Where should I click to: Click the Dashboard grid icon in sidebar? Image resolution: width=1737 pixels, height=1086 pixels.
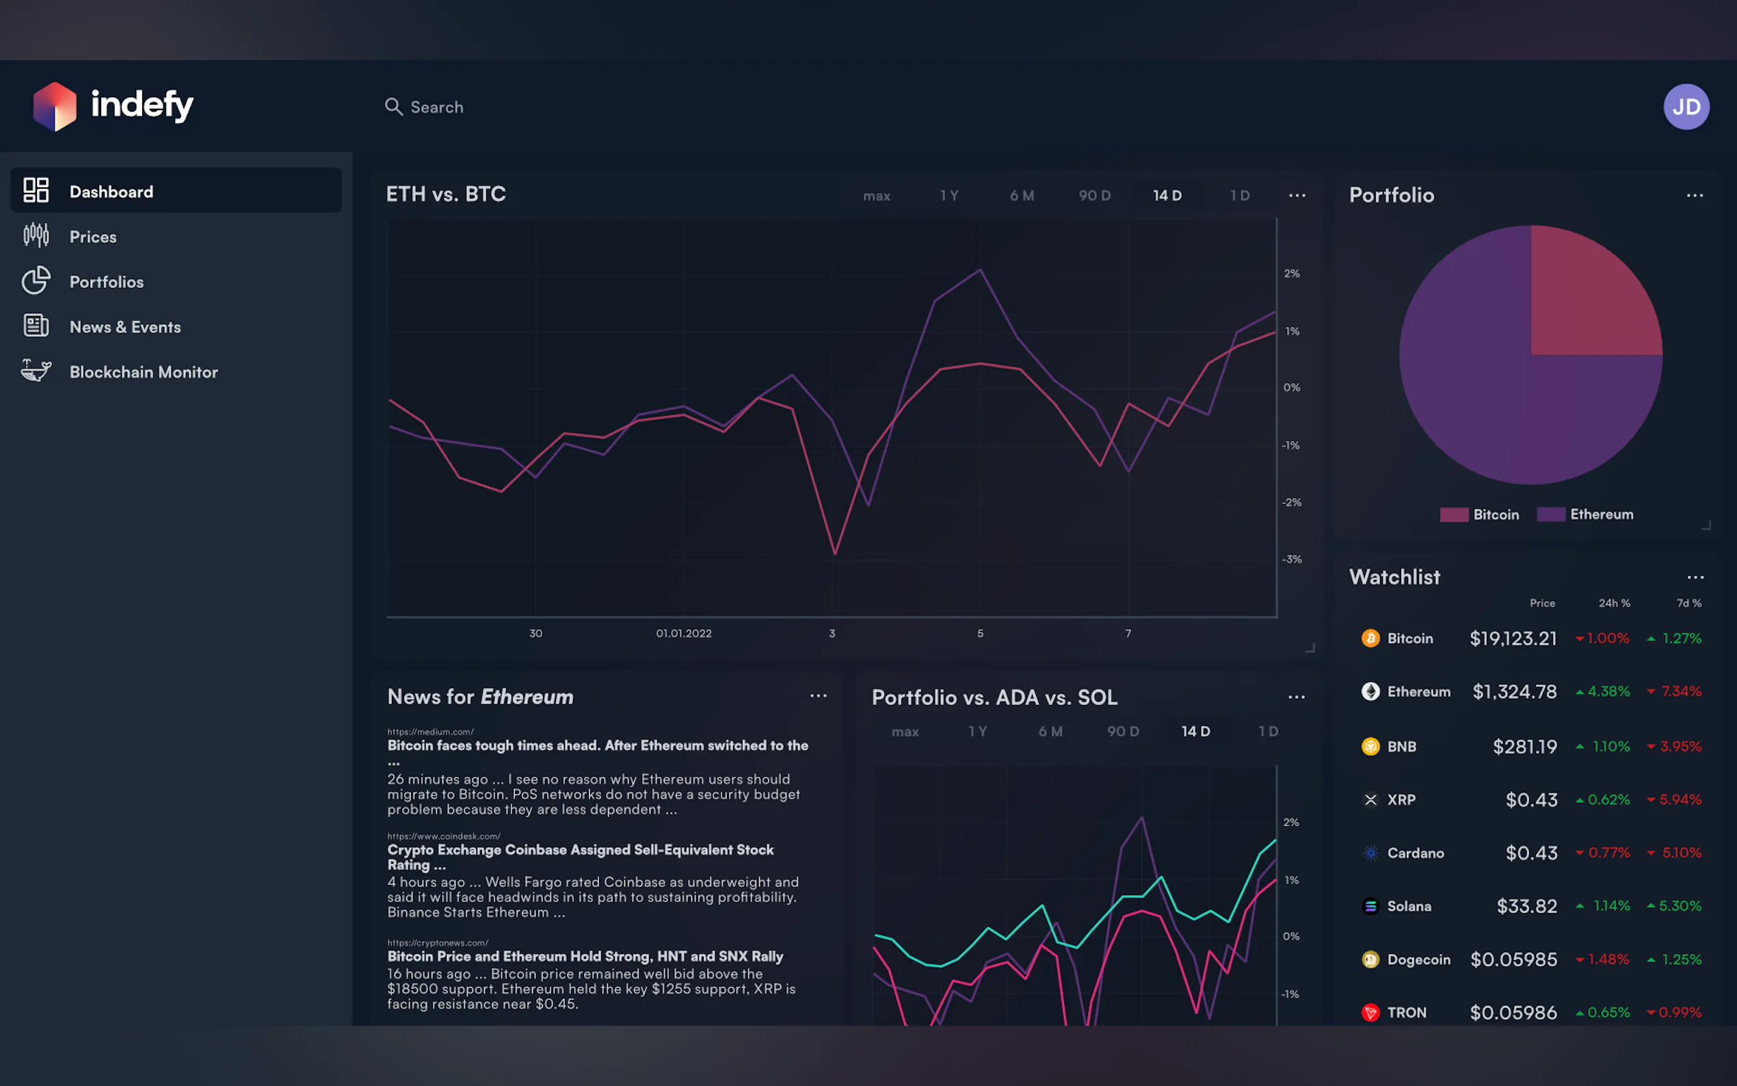pos(36,190)
